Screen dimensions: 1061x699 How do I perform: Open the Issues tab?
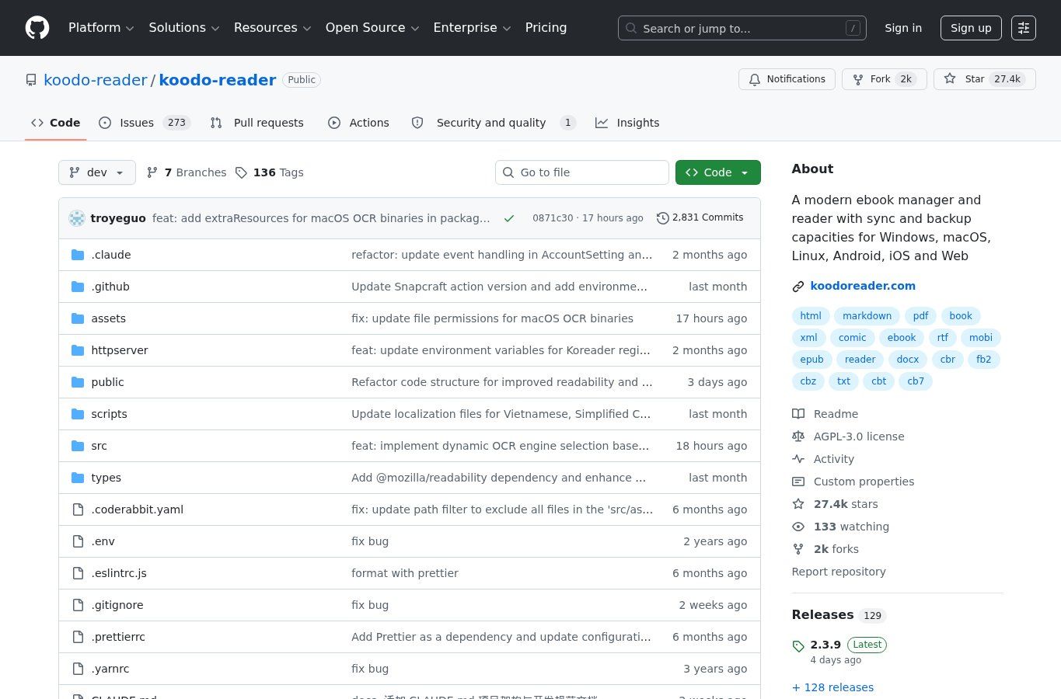[x=145, y=123]
